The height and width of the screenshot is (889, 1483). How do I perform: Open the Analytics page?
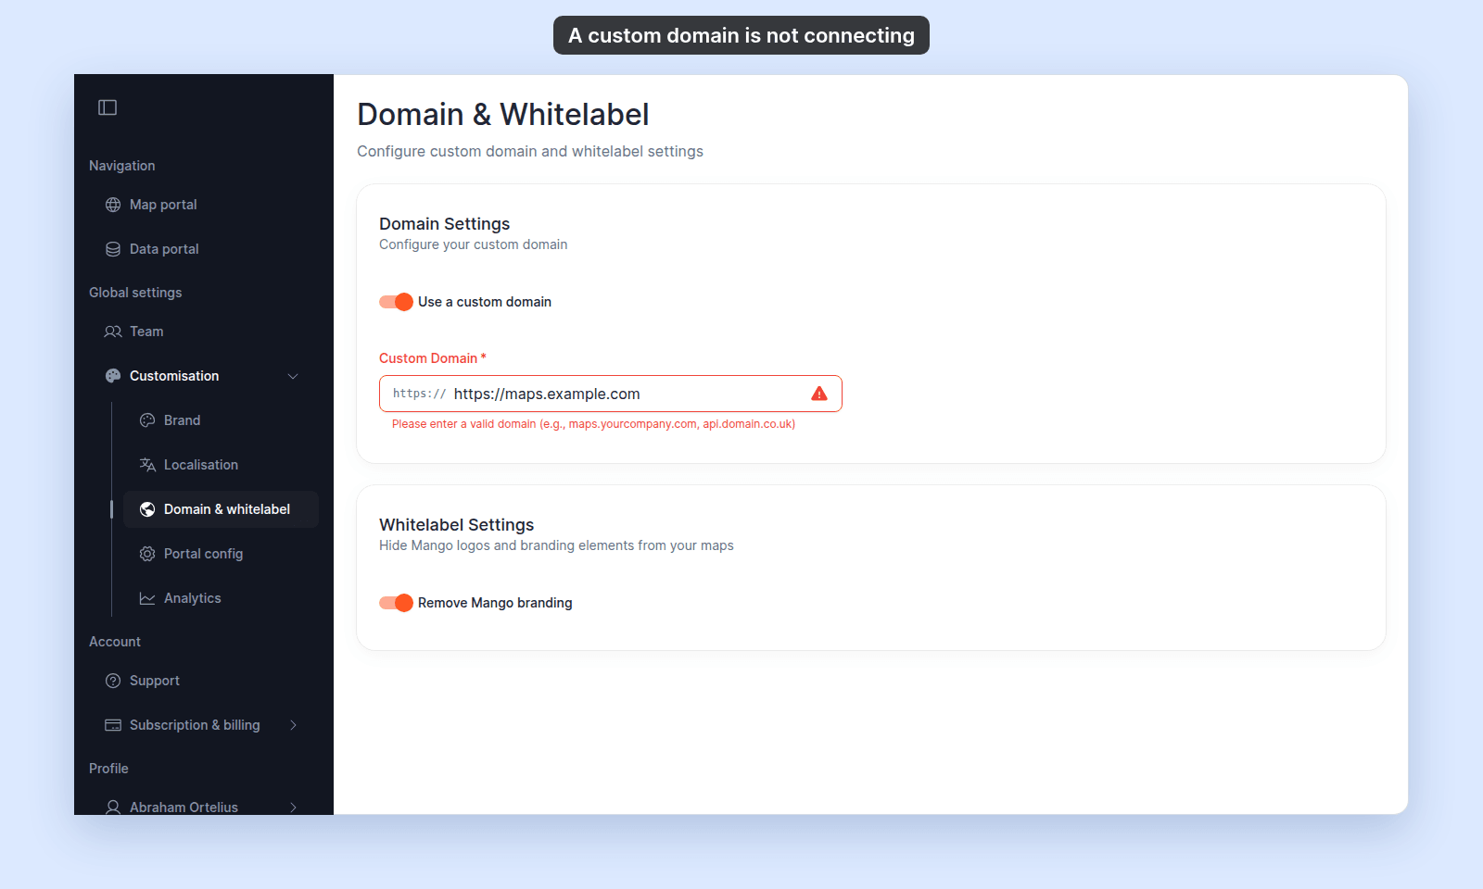click(221, 598)
